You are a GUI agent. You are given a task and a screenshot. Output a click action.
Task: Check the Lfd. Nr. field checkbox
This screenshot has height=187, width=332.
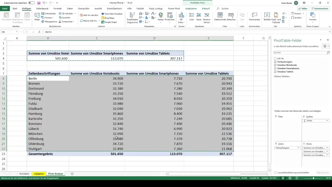point(275,58)
